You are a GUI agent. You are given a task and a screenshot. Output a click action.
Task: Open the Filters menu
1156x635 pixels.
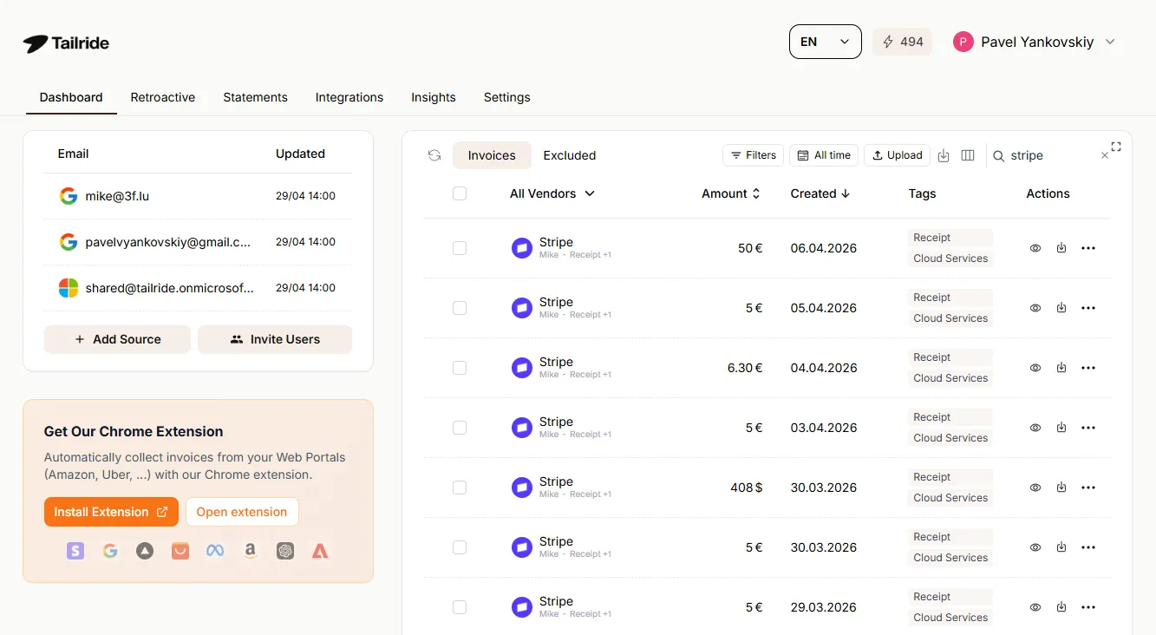pyautogui.click(x=753, y=155)
